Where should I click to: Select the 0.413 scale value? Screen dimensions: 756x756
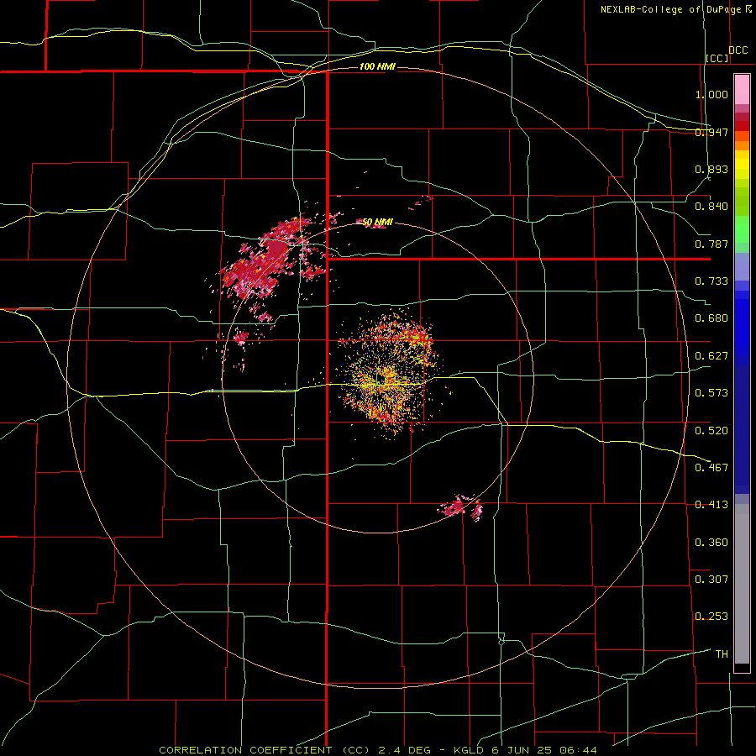click(711, 505)
